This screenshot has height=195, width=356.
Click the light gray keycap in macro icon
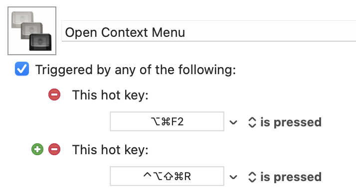22,20
